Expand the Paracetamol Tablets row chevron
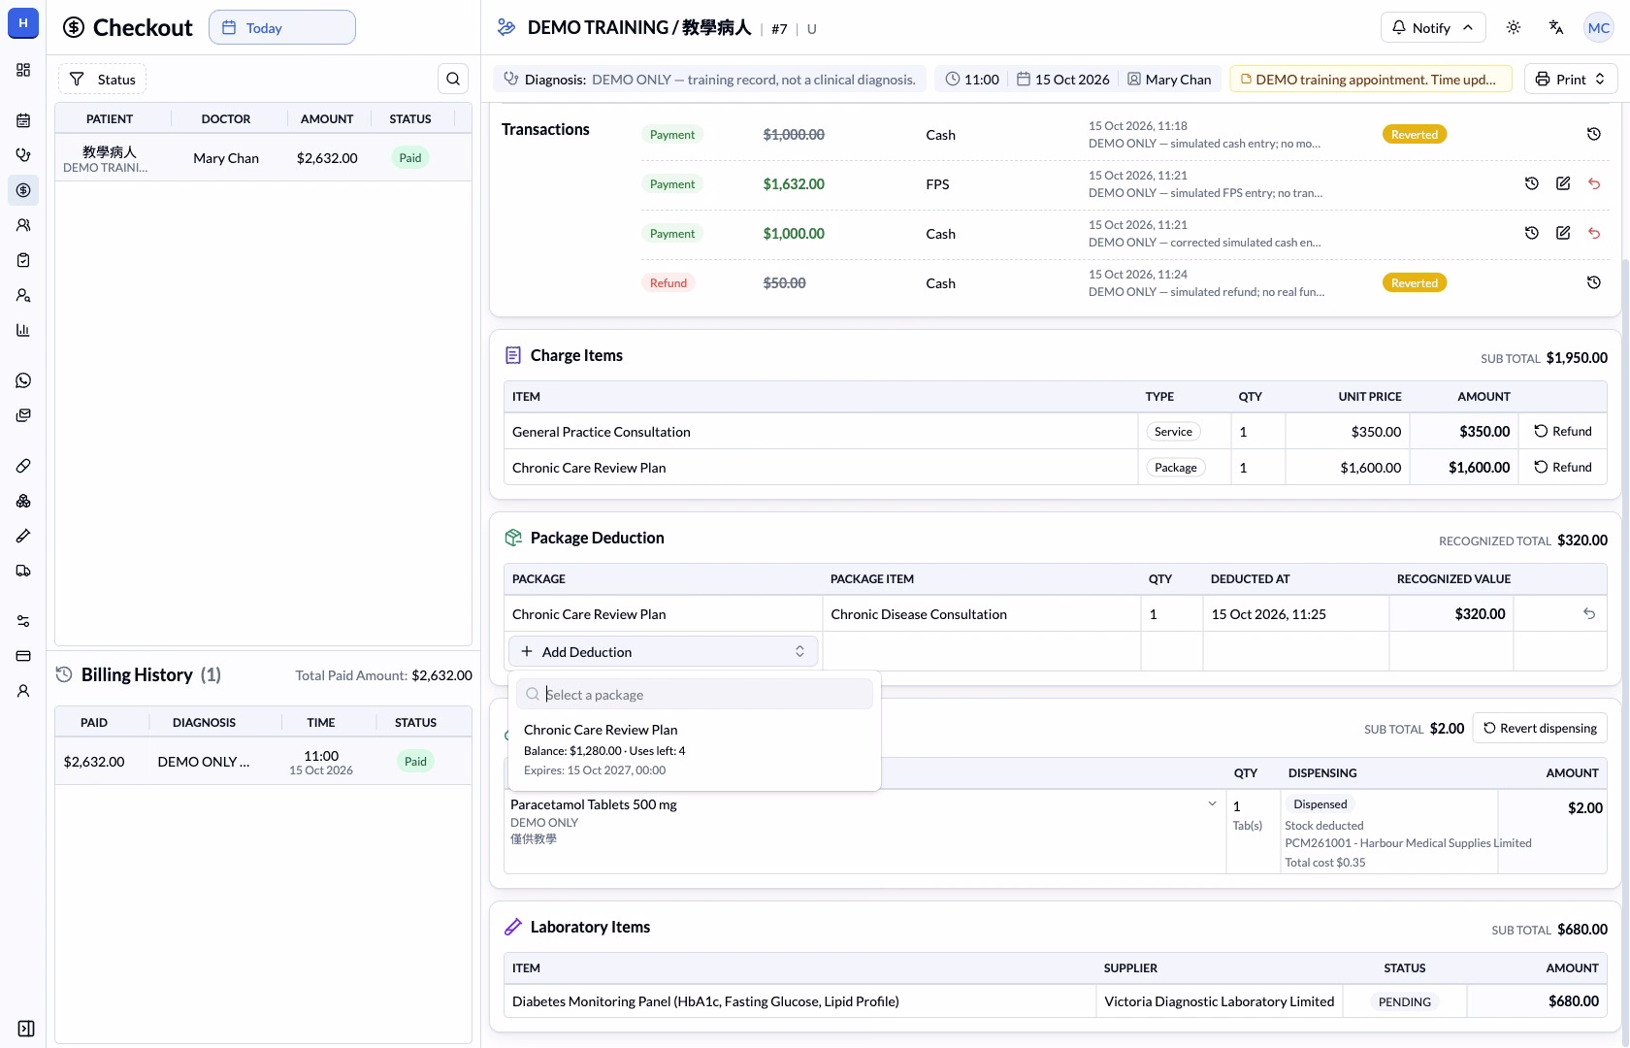Screen dimensions: 1630x1048 click(1212, 803)
